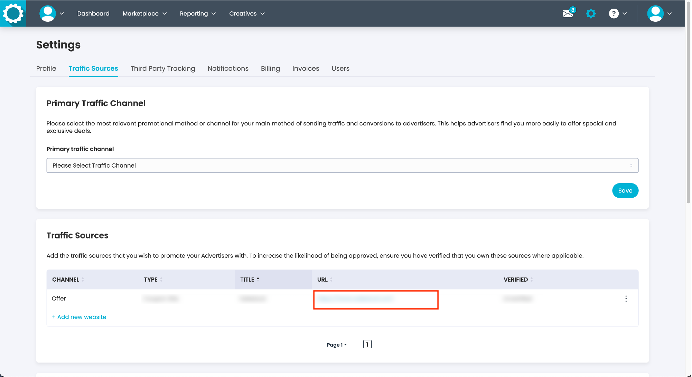This screenshot has width=692, height=377.
Task: Click the help question mark icon
Action: 614,14
